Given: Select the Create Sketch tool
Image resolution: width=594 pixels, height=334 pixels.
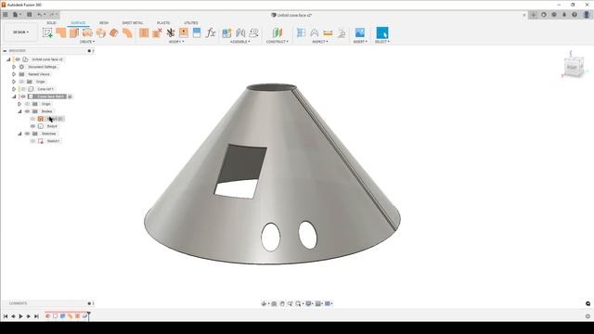Looking at the screenshot, I should click(x=47, y=32).
